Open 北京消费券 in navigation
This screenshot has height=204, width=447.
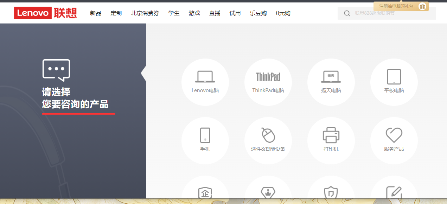pyautogui.click(x=145, y=13)
